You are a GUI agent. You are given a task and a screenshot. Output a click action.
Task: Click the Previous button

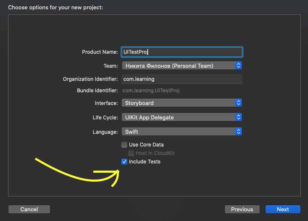tap(242, 209)
